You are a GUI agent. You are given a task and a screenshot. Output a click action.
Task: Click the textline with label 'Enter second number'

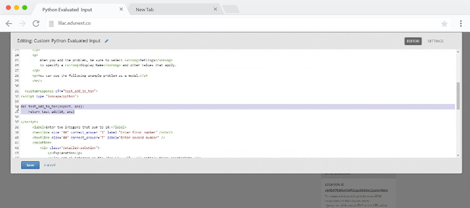click(x=99, y=137)
